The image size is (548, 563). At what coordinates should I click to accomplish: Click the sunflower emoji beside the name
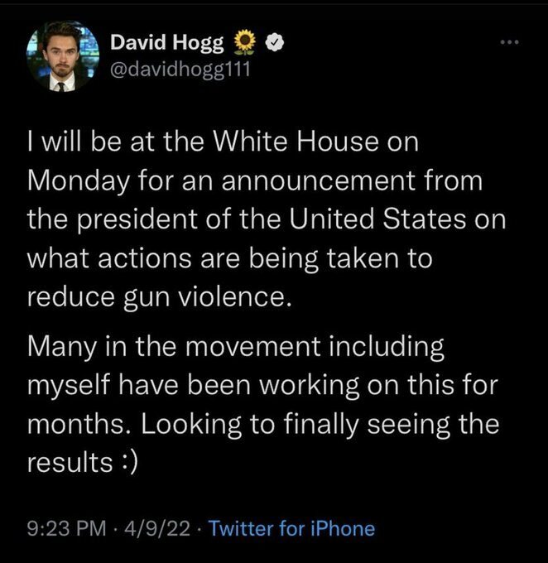(246, 41)
